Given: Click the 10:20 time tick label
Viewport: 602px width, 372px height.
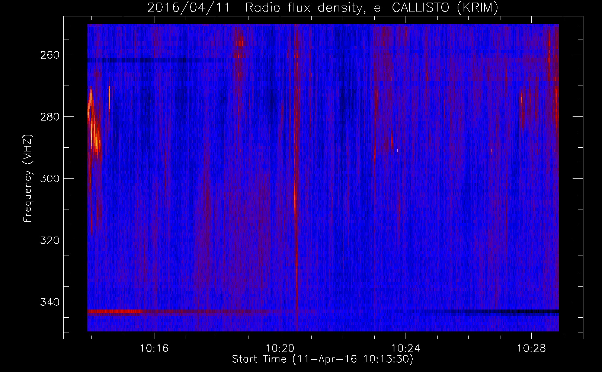Looking at the screenshot, I should 280,349.
